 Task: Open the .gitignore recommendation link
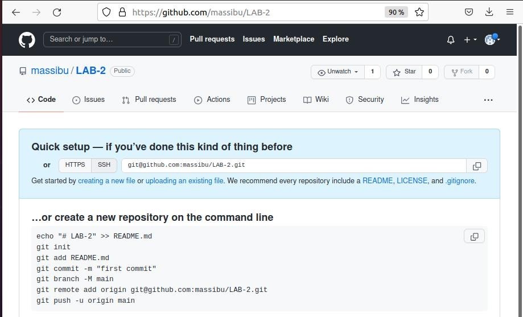460,181
